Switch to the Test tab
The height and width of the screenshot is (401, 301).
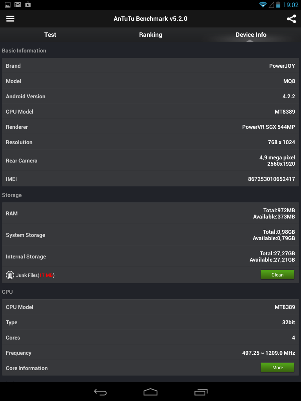(x=50, y=35)
